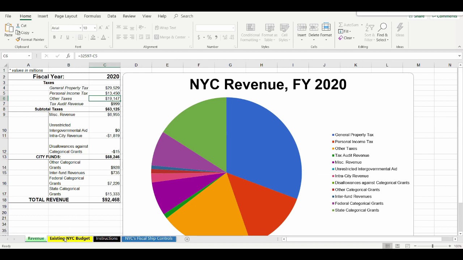Image resolution: width=463 pixels, height=260 pixels.
Task: Open the Existing NYC Budget sheet
Action: point(70,239)
